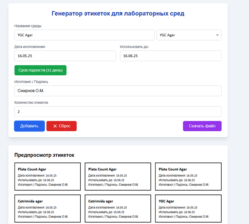Expand the YGC Agar media dropdown

[x=189, y=35]
